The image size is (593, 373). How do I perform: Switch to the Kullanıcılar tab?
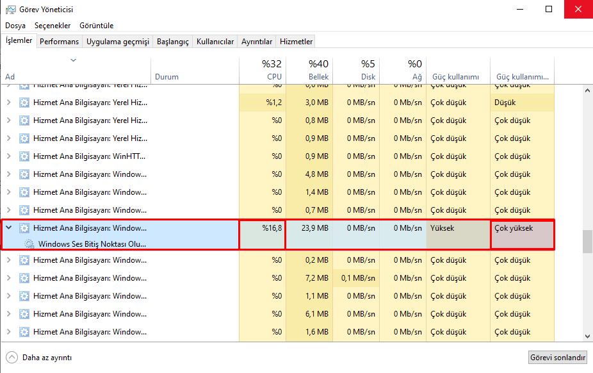pos(215,42)
